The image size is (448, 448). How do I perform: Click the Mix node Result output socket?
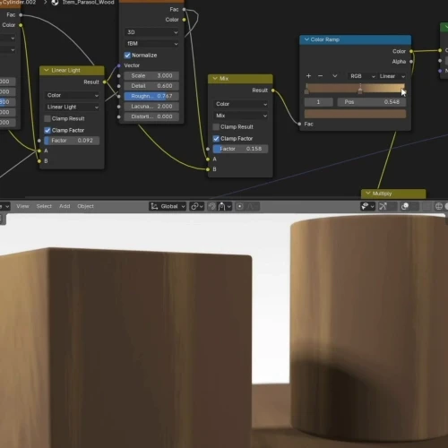click(273, 90)
